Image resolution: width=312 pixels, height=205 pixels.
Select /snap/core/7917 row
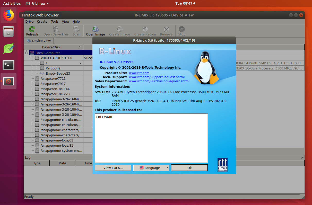click(54, 84)
